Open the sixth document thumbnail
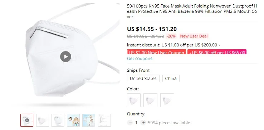The height and width of the screenshot is (130, 264). pyautogui.click(x=104, y=120)
